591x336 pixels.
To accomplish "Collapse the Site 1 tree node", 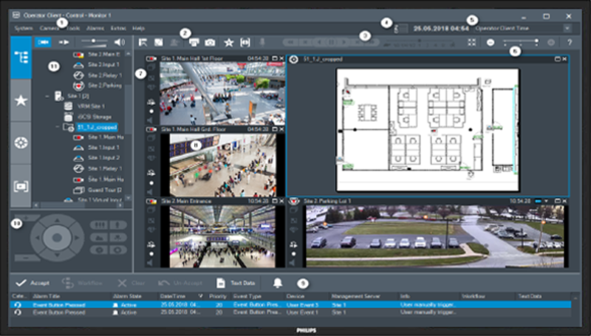I will [47, 96].
